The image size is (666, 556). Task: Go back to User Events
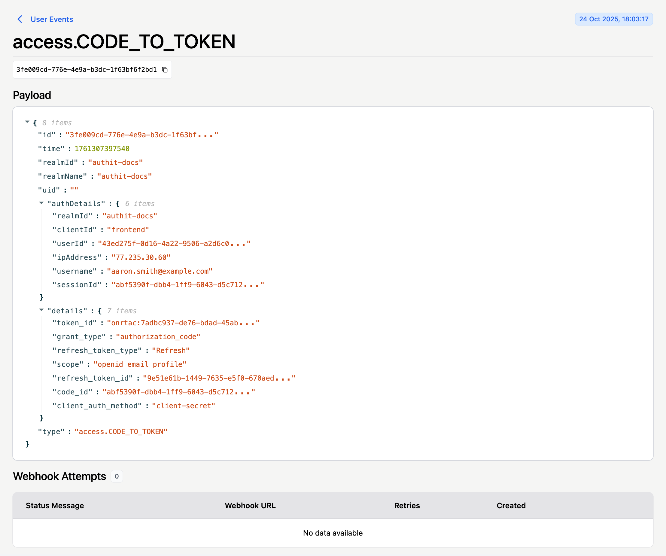point(51,19)
